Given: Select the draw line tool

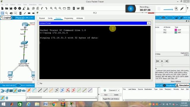Looking at the screenshot, I should [x=25, y=13].
